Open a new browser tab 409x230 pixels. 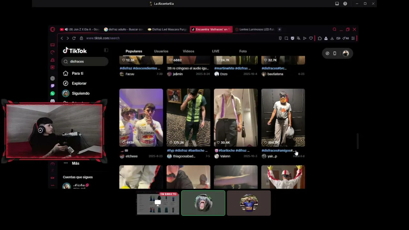pyautogui.click(x=279, y=29)
